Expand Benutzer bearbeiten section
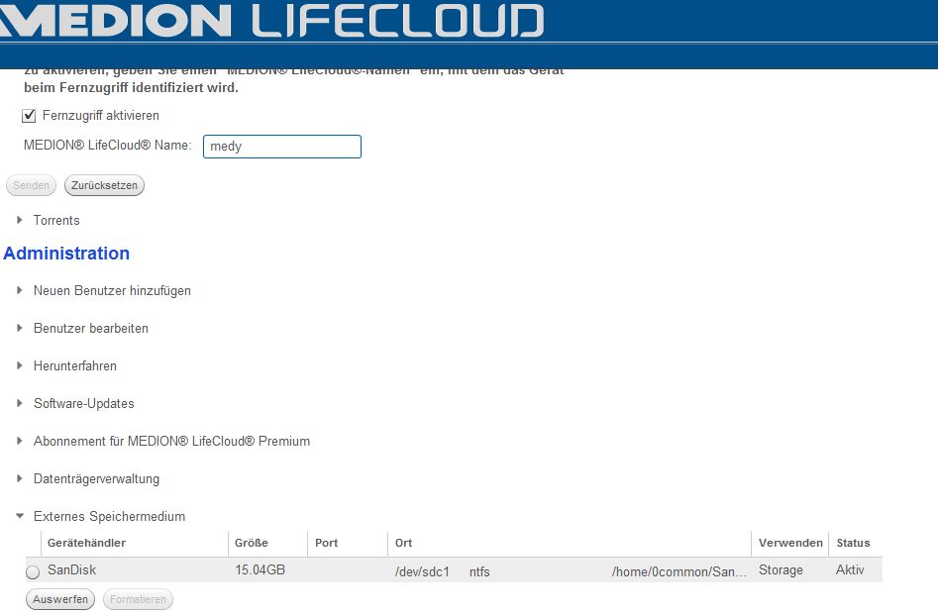Screen dimensions: 938x616 tap(90, 328)
